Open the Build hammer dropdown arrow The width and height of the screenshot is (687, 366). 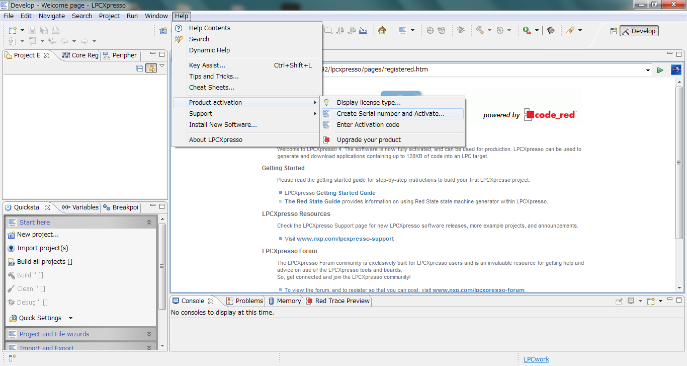(489, 31)
